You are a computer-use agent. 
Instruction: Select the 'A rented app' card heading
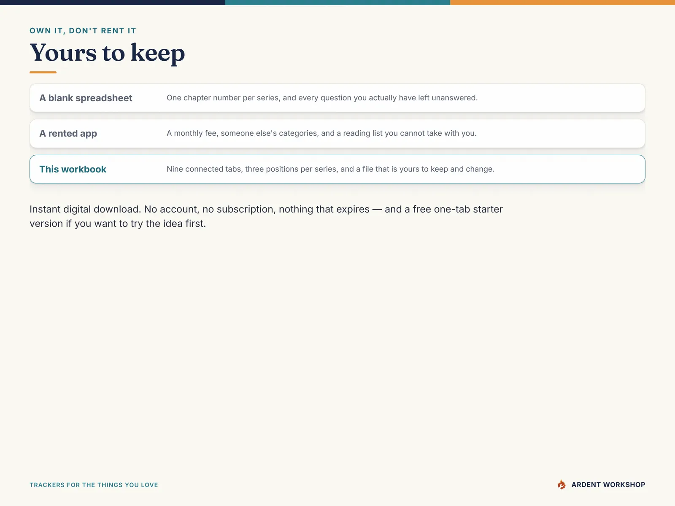point(68,133)
